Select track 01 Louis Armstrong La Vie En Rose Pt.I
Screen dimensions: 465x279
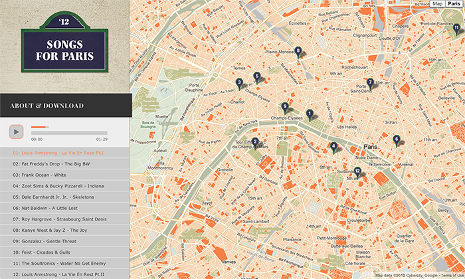[x=64, y=153]
